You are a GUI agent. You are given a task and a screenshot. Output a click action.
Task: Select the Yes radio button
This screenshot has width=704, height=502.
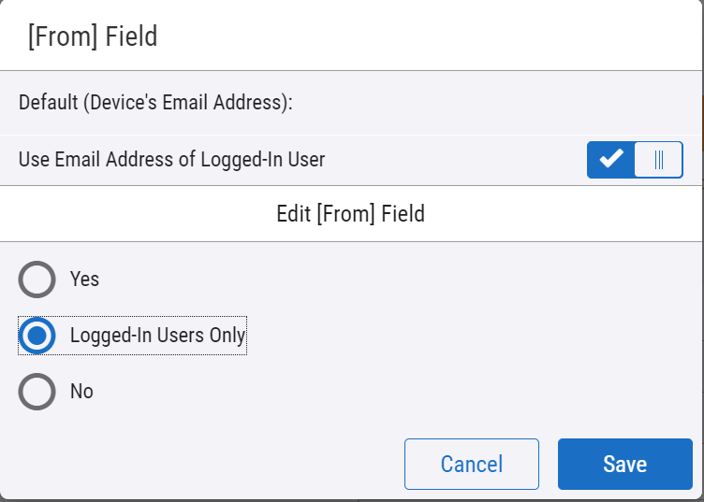tap(37, 279)
